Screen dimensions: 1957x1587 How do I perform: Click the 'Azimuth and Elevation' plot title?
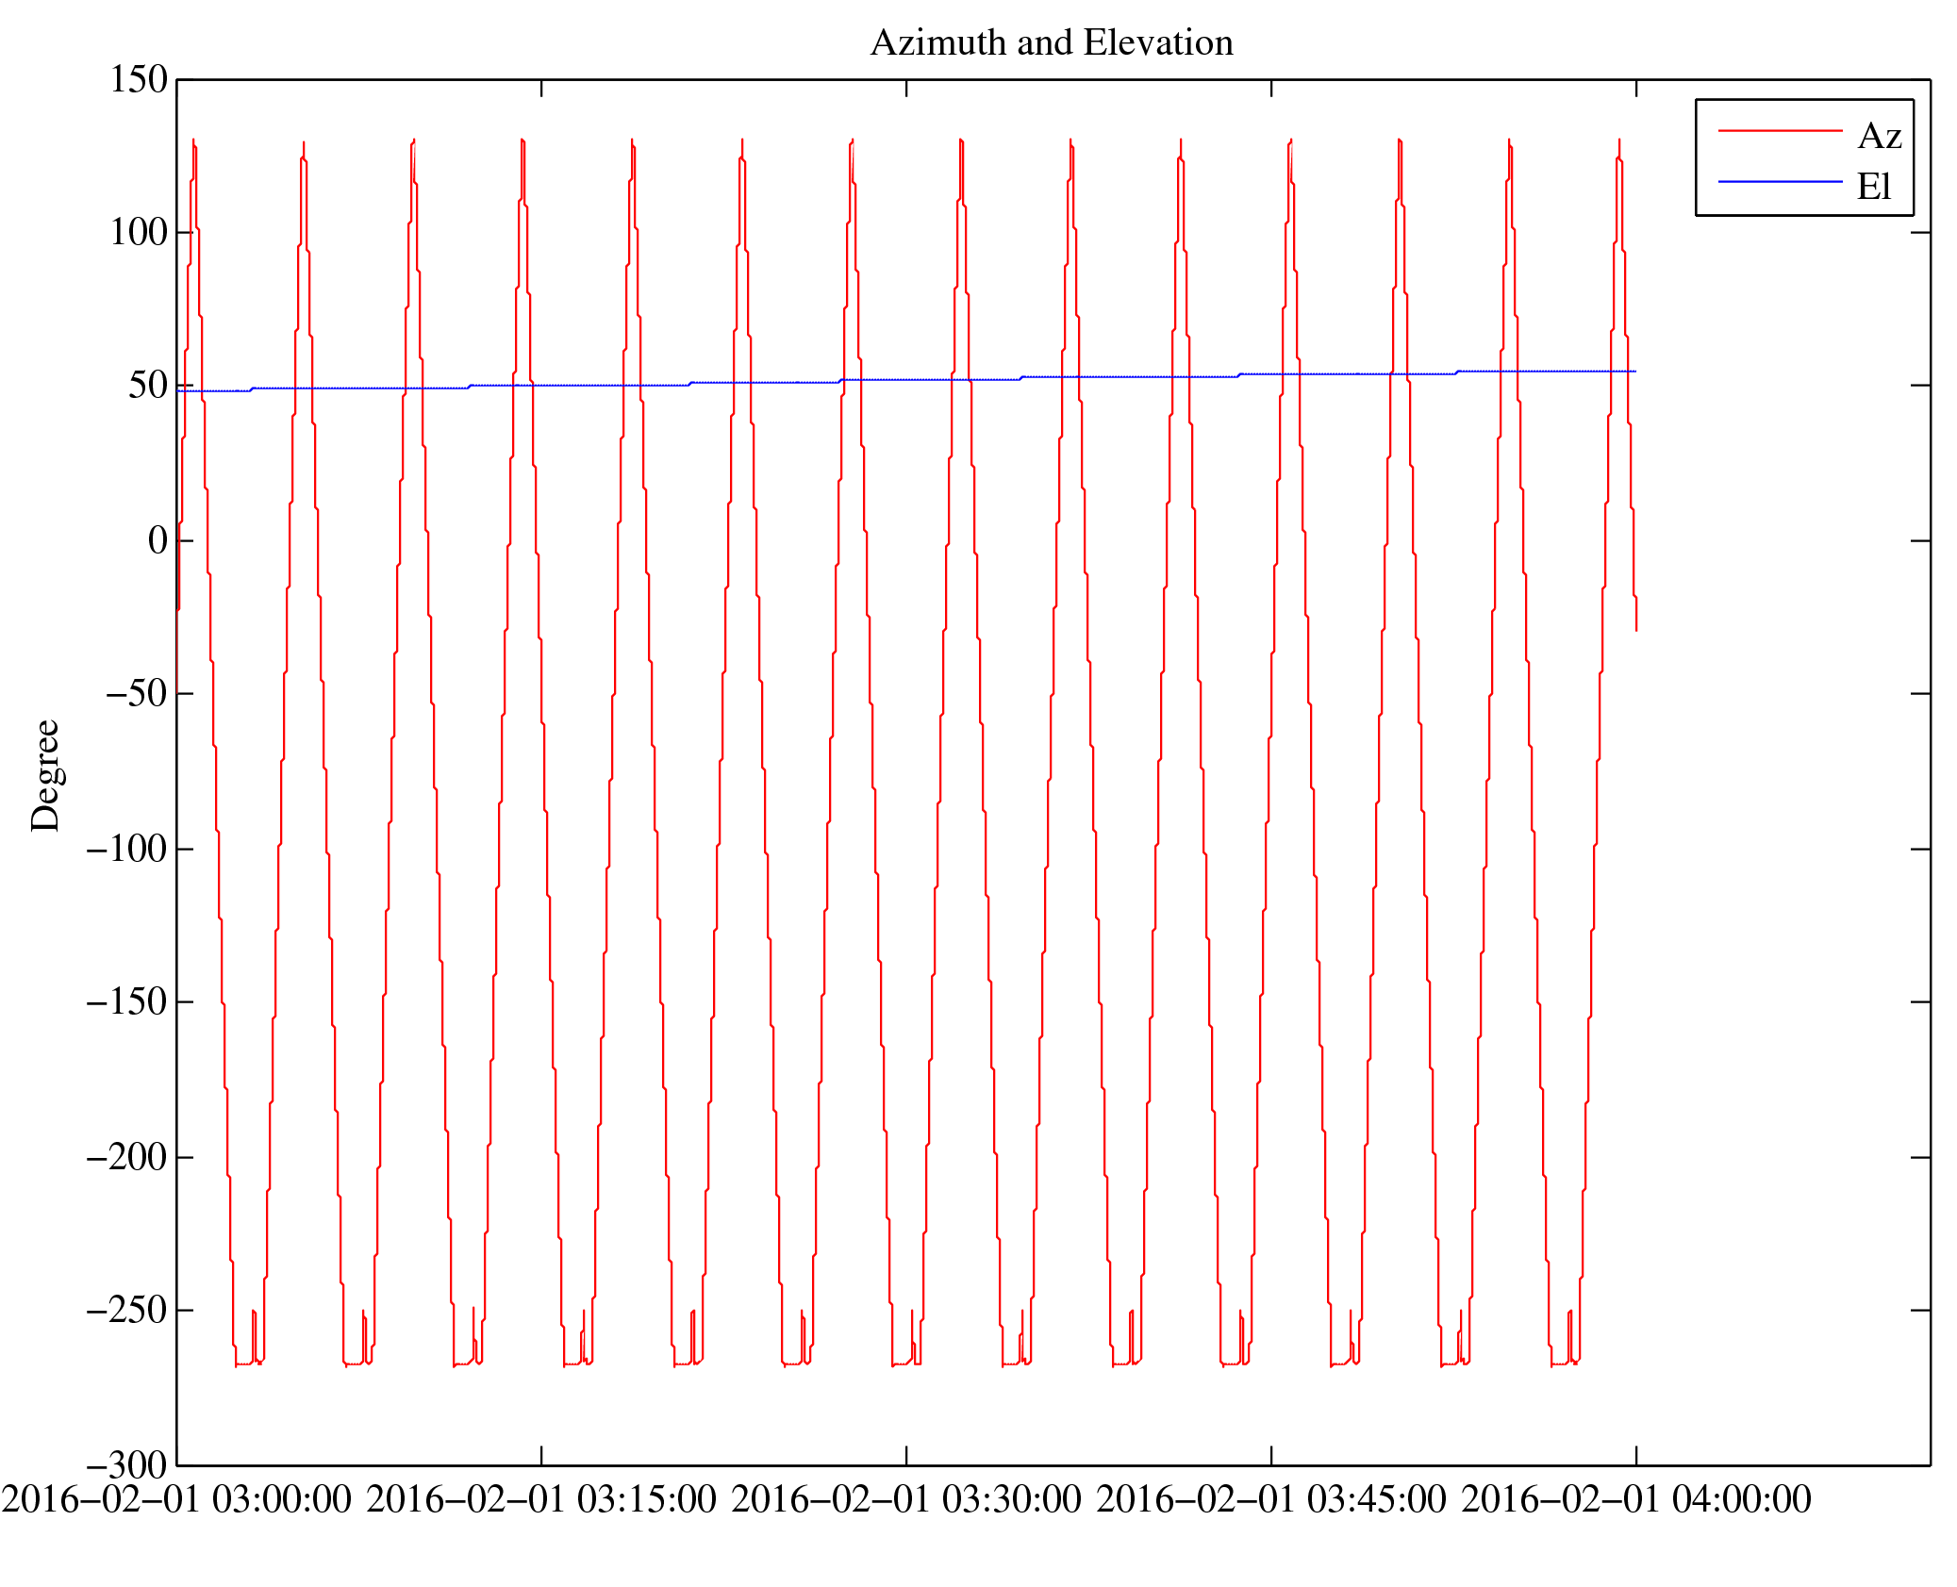(1051, 43)
